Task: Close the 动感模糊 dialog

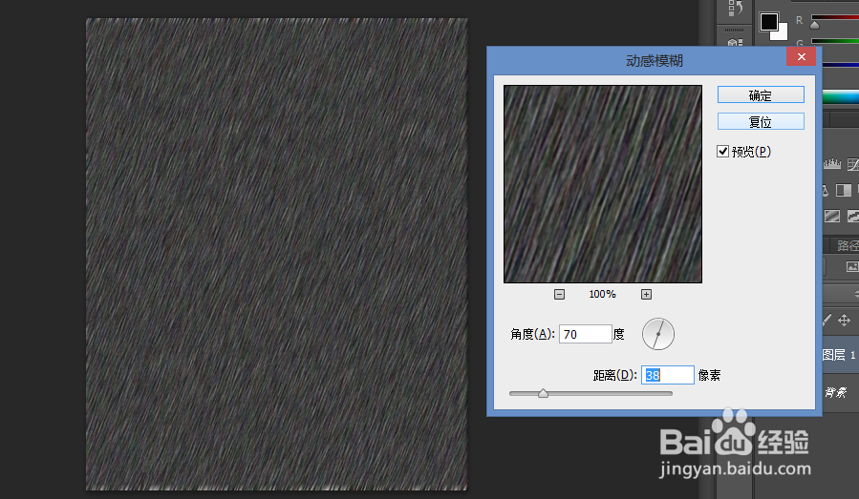Action: click(801, 56)
